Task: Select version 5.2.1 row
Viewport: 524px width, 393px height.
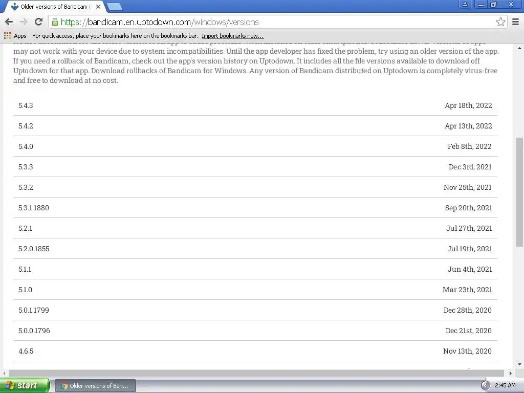Action: 255,228
